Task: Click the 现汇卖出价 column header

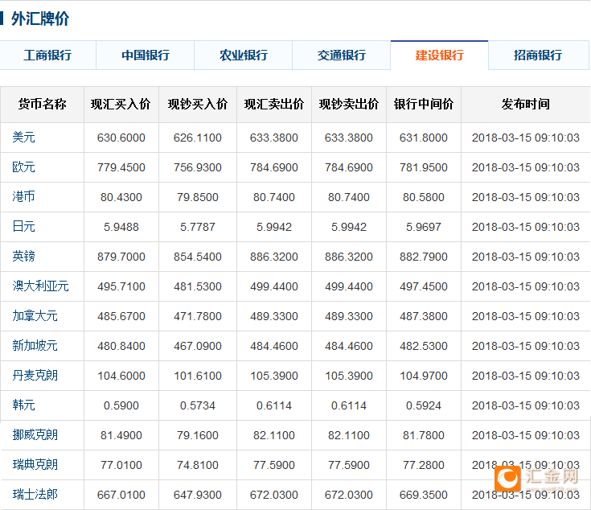Action: tap(274, 105)
